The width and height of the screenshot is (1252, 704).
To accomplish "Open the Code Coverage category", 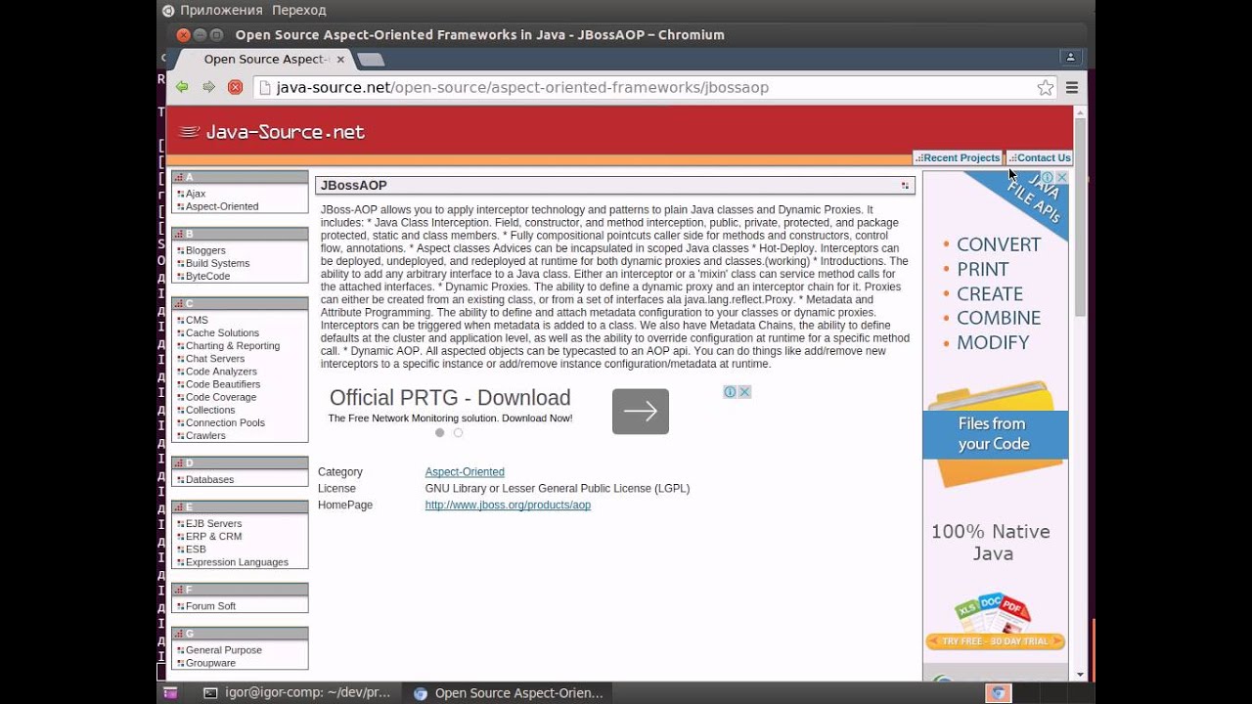I will (x=221, y=396).
